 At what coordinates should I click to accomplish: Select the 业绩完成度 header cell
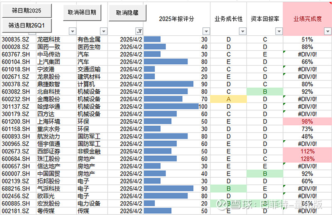pyautogui.click(x=308, y=19)
